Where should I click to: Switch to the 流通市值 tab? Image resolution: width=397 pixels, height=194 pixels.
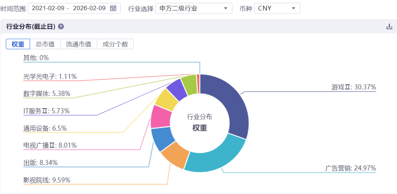tap(79, 44)
